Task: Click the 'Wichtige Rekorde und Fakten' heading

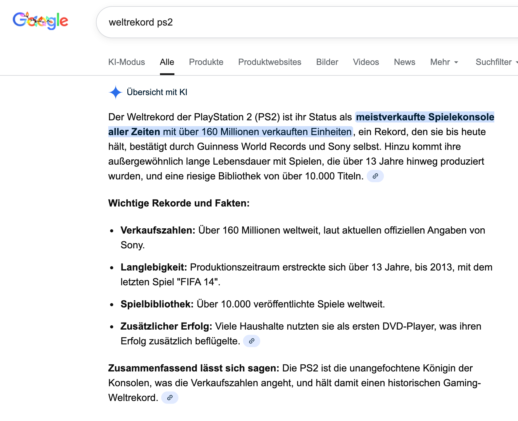Action: click(x=179, y=203)
